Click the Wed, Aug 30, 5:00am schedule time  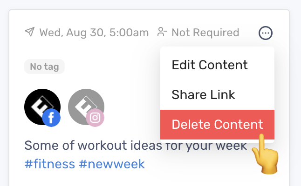coord(94,33)
